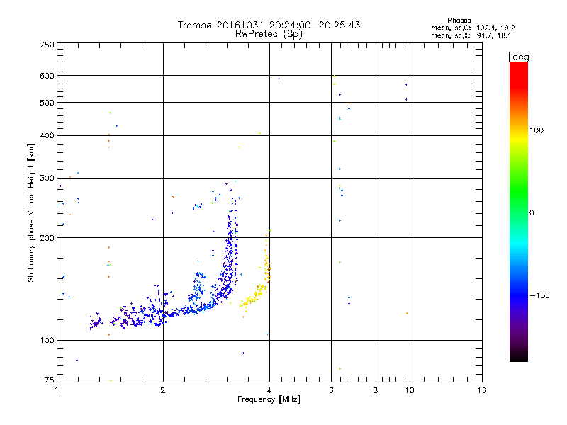Click the colorbar tick label '-100'
The image size is (567, 425).
tap(540, 295)
